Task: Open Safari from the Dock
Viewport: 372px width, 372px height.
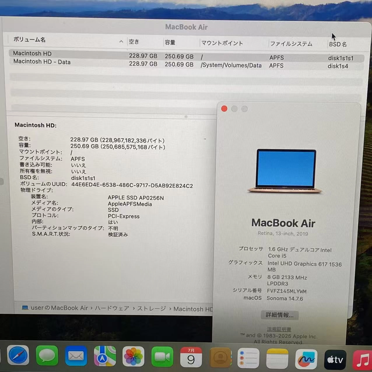Action: [18, 356]
